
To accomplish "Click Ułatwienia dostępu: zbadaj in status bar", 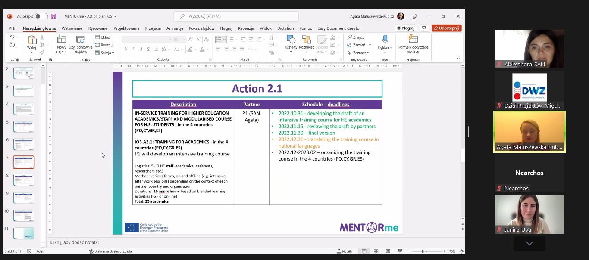I will click(x=111, y=251).
